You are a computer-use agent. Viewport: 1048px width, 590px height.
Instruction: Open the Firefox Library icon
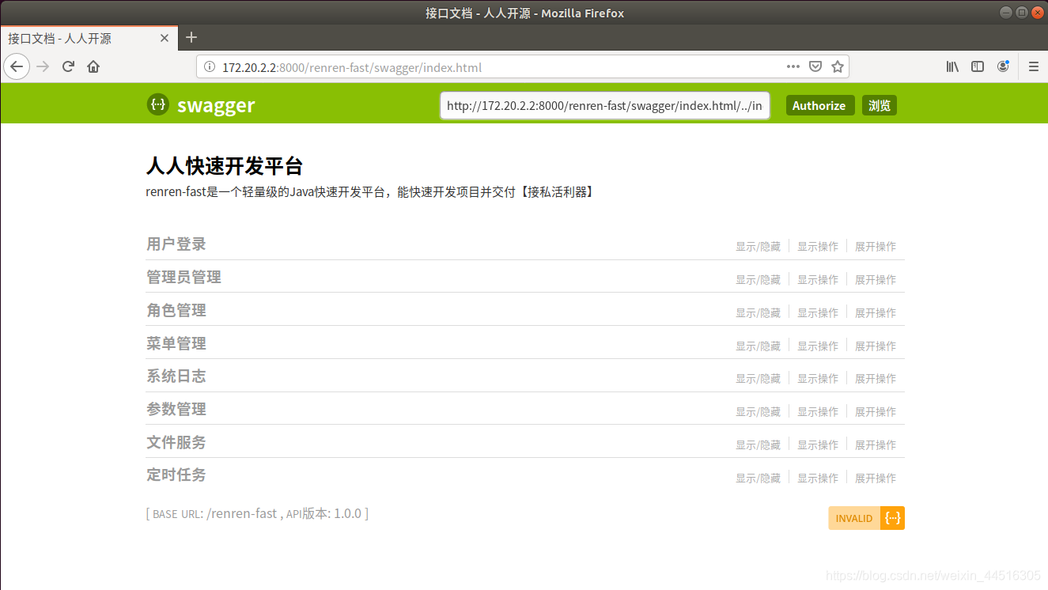(x=952, y=67)
